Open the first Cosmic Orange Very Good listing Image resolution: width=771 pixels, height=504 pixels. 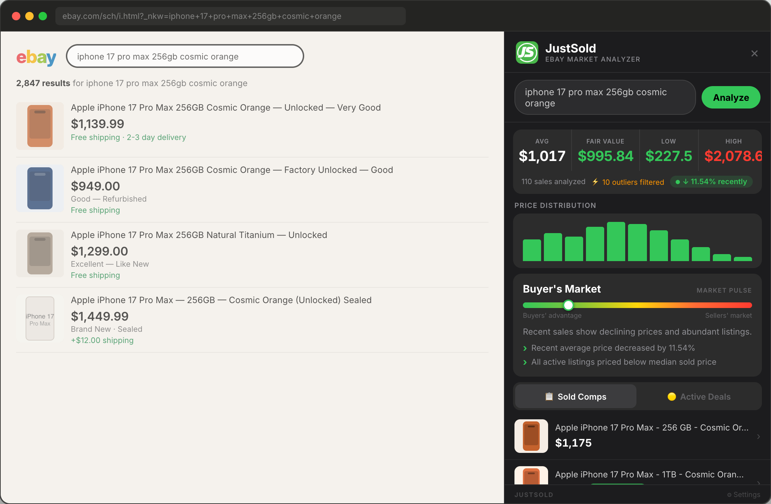[226, 107]
